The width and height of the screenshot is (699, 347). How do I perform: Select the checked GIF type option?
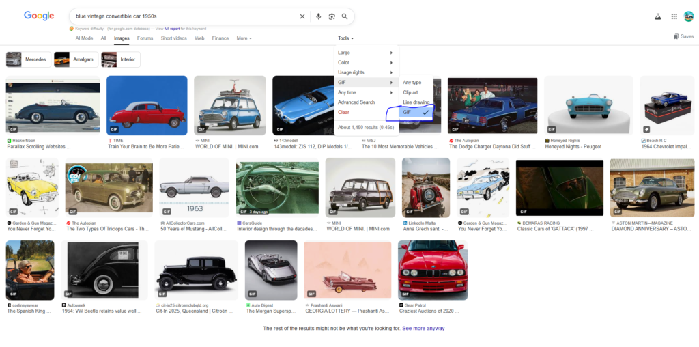[x=416, y=113]
